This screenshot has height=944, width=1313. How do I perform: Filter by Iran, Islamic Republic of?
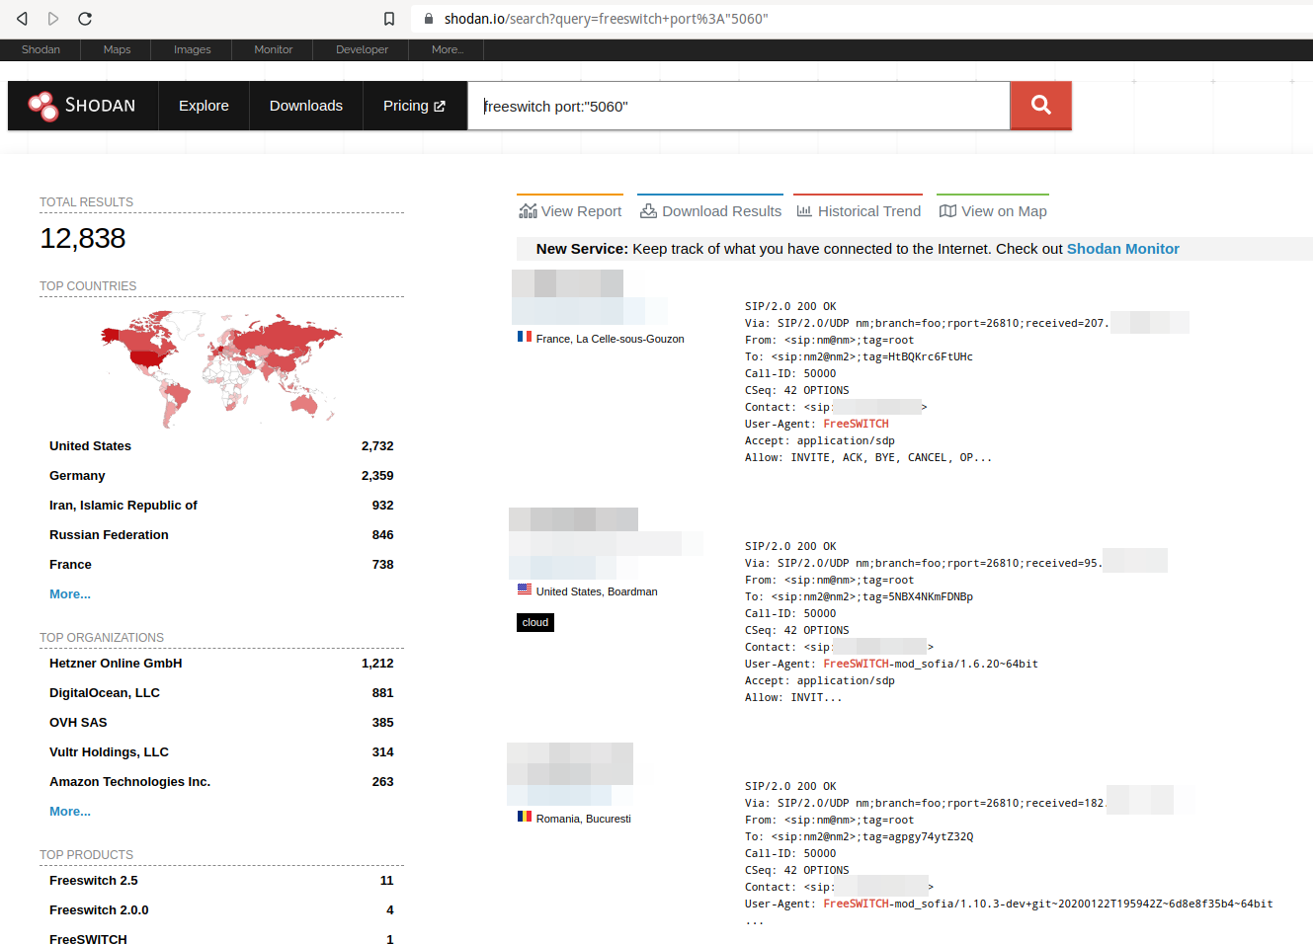click(x=123, y=506)
